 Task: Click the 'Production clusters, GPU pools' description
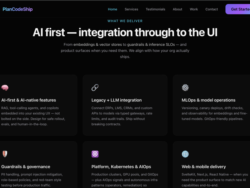125,180
